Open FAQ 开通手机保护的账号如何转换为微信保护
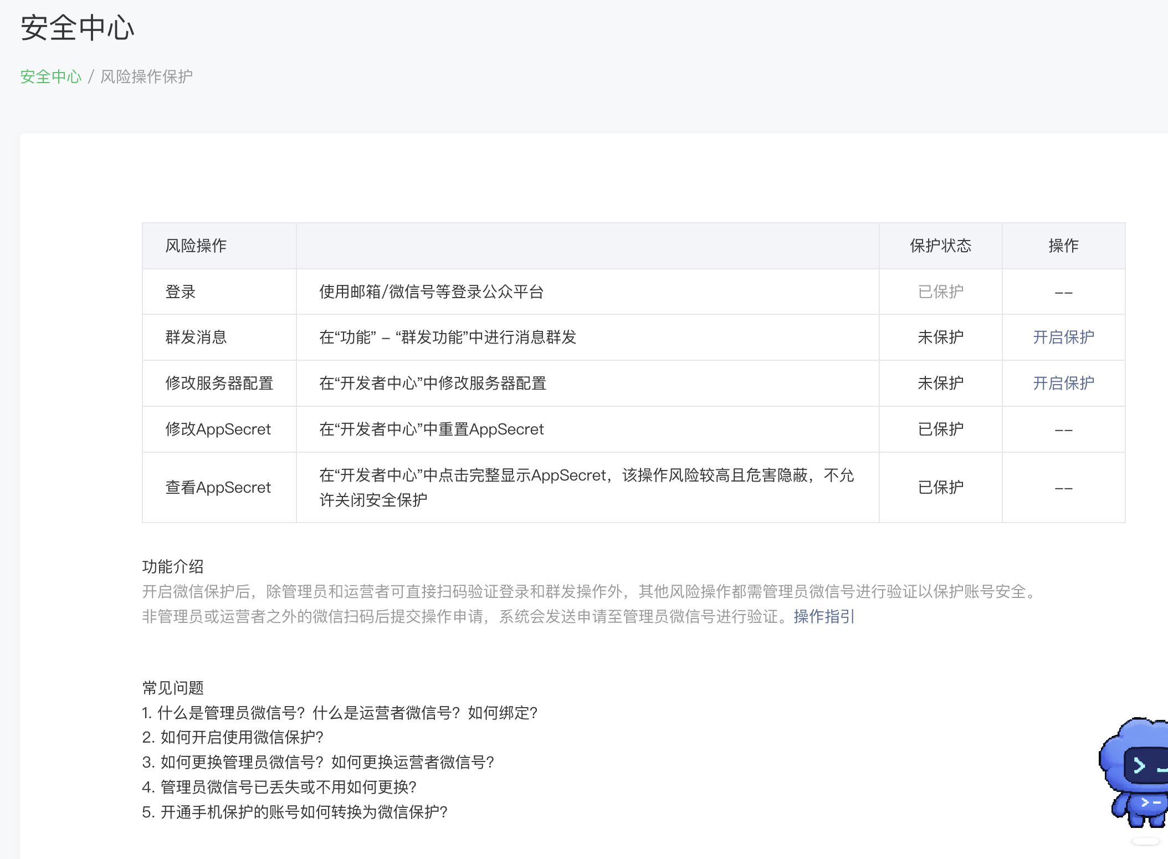Screen dimensions: 1168x859 point(295,812)
